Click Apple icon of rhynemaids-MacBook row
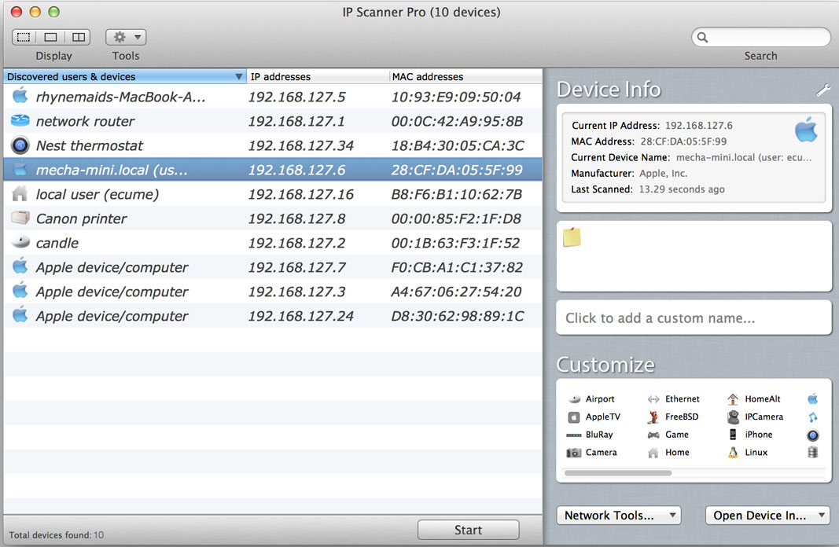This screenshot has height=547, width=839. point(20,96)
